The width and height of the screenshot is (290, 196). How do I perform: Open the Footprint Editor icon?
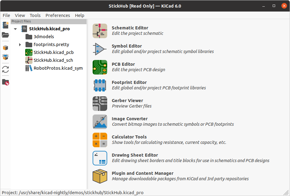tap(100, 85)
